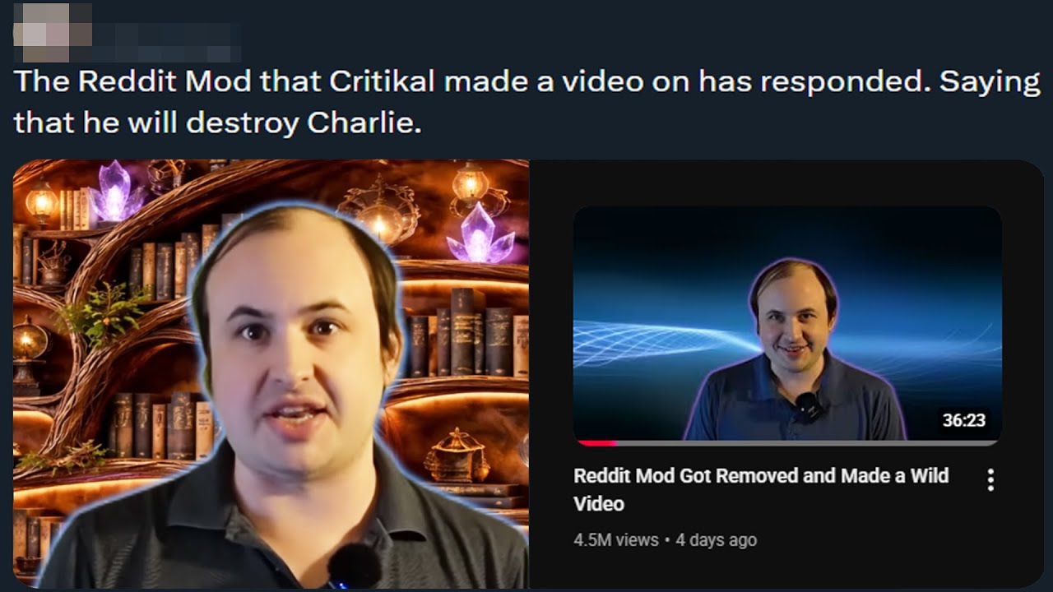Click the lapel microphone in the video thumbnail
Image resolution: width=1053 pixels, height=592 pixels.
(809, 406)
